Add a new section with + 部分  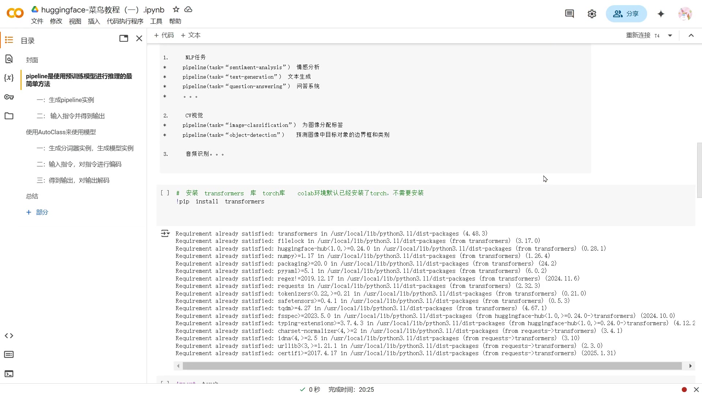[x=37, y=212]
